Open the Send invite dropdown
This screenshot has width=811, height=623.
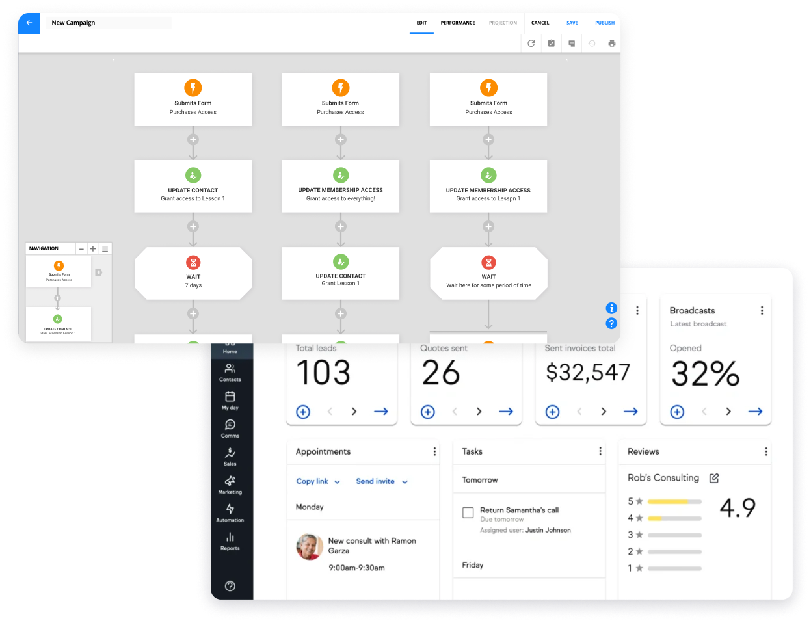pyautogui.click(x=381, y=481)
